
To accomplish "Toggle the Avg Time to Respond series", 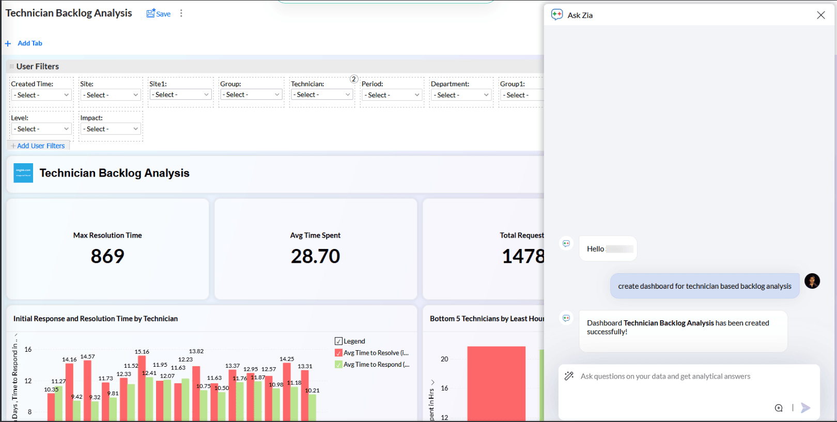I will click(339, 365).
